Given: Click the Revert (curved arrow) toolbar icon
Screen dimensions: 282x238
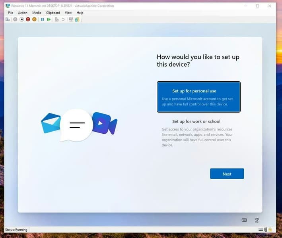Looking at the screenshot, I should pos(63,19).
